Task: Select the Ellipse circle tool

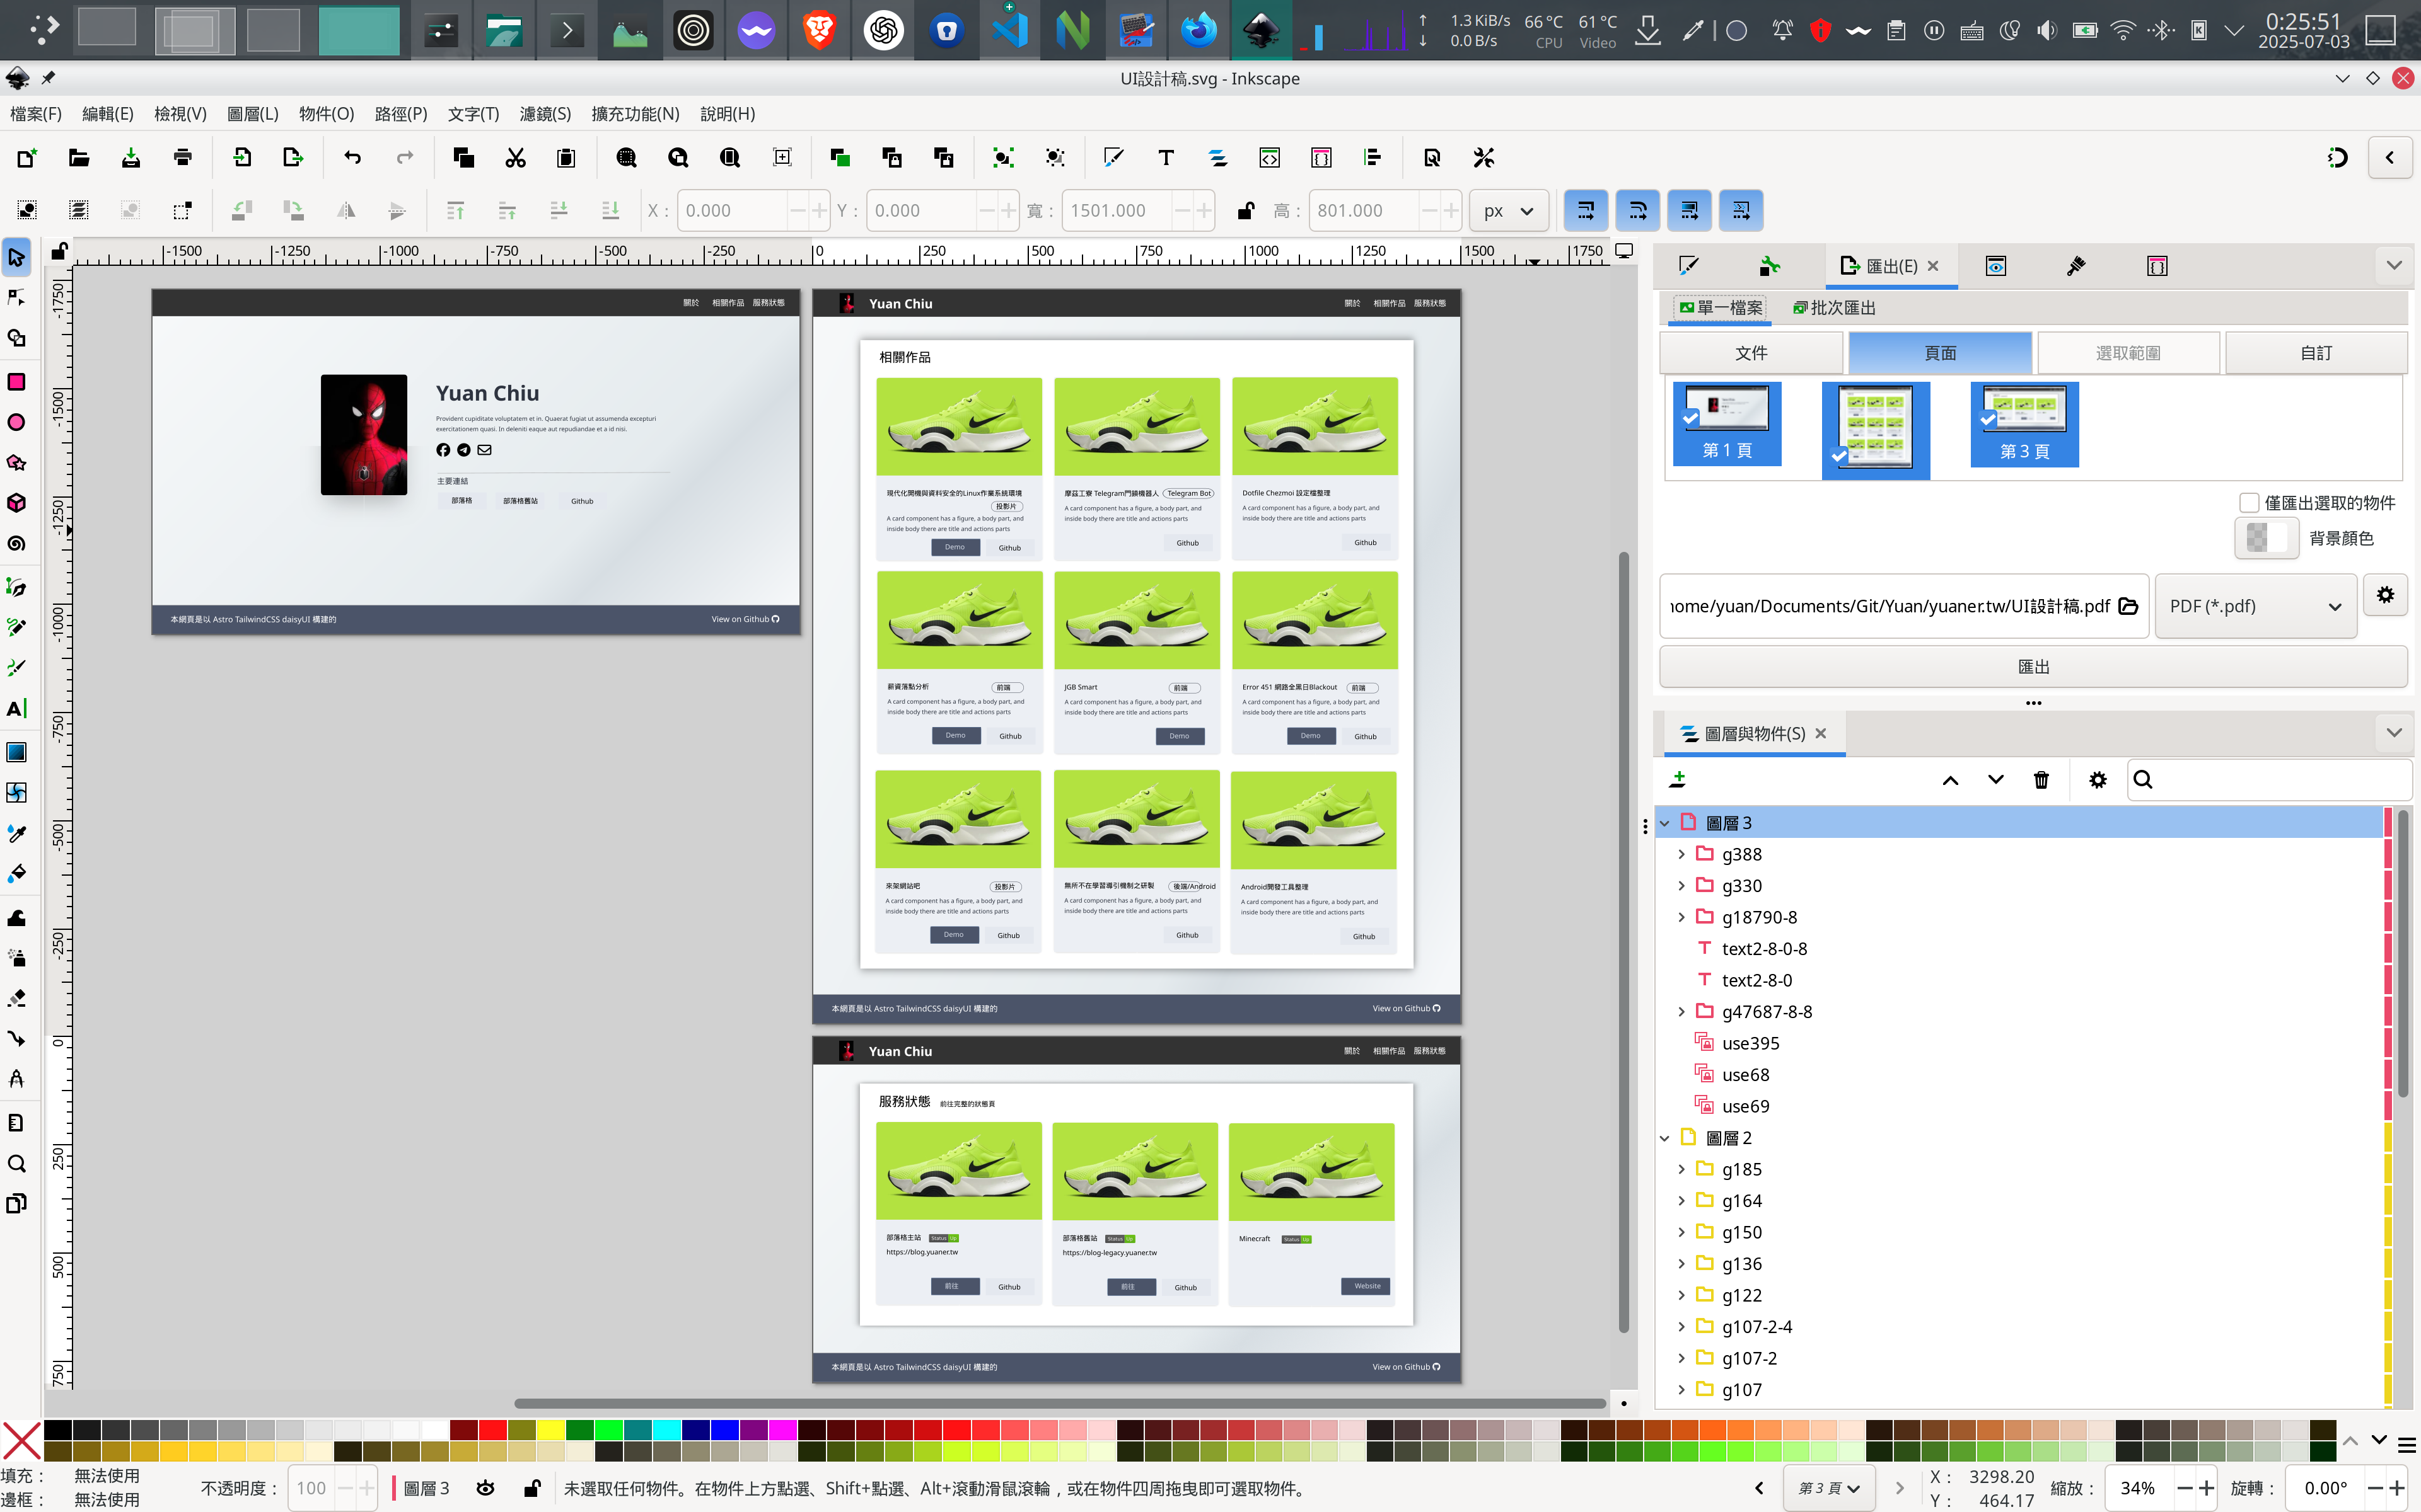Action: [x=17, y=423]
